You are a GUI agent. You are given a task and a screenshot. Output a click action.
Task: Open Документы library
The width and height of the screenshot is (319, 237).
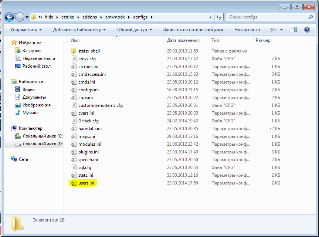point(34,97)
